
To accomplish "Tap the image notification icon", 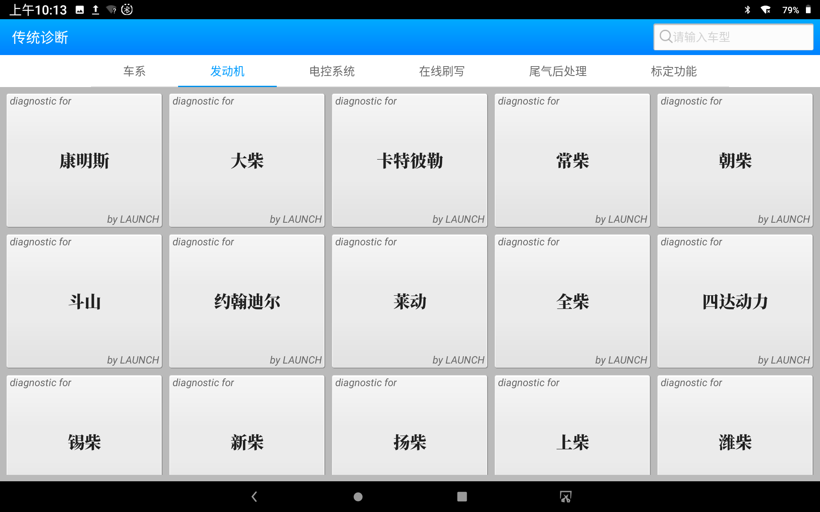I will 80,10.
